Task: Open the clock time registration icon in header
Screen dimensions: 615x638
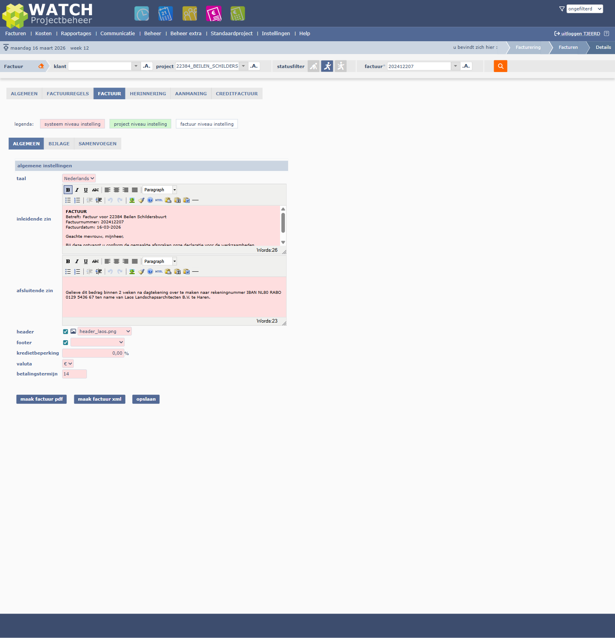Action: point(141,14)
